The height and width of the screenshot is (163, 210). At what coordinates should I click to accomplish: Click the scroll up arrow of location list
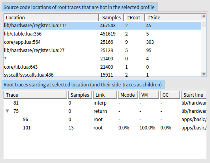204,16
